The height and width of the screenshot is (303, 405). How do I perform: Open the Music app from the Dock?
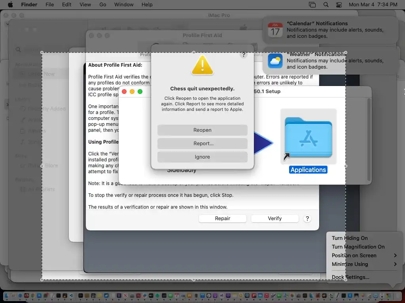266,296
